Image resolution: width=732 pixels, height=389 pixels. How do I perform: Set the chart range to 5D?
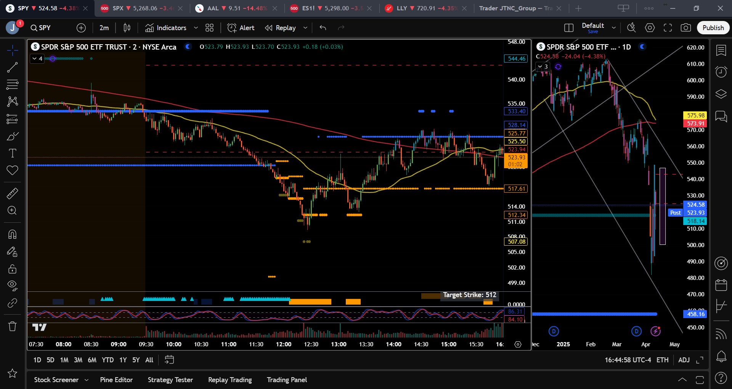click(x=50, y=360)
